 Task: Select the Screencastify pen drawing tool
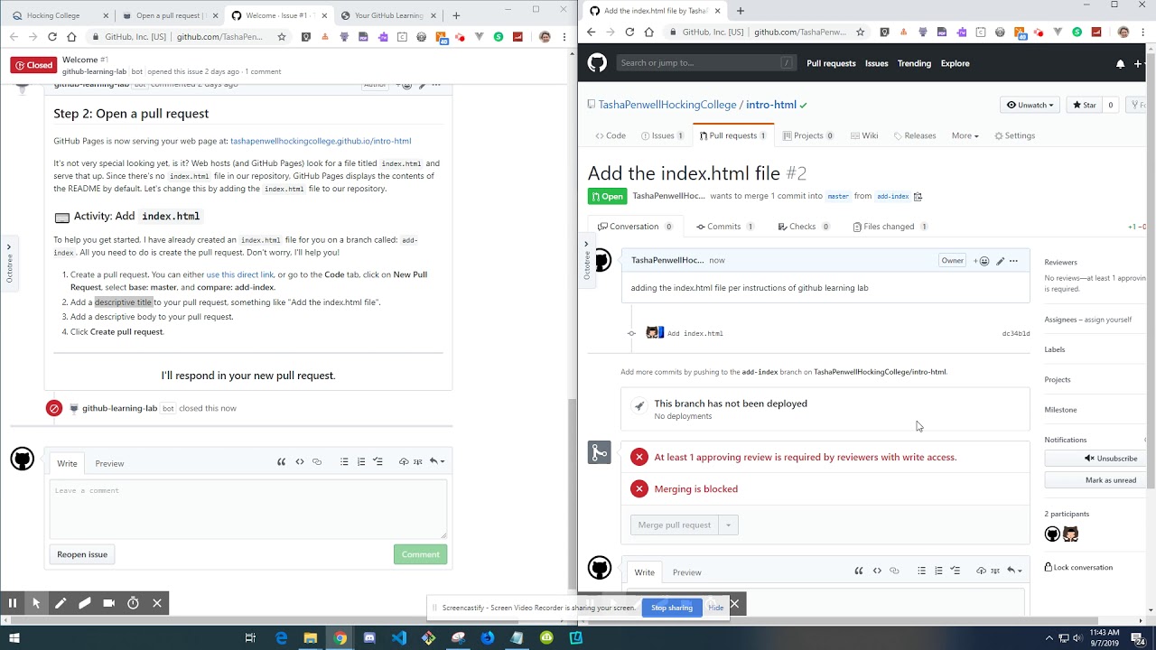click(61, 603)
